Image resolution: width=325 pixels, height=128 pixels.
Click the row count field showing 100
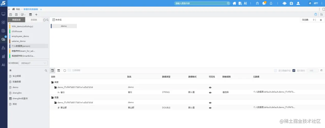pyautogui.click(x=313, y=71)
